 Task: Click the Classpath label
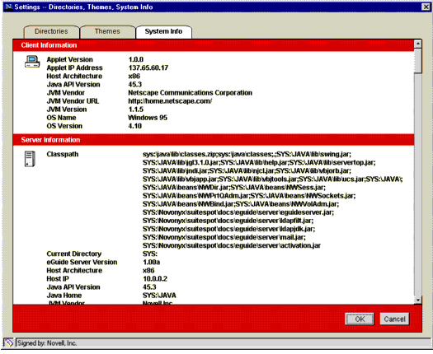pos(63,154)
